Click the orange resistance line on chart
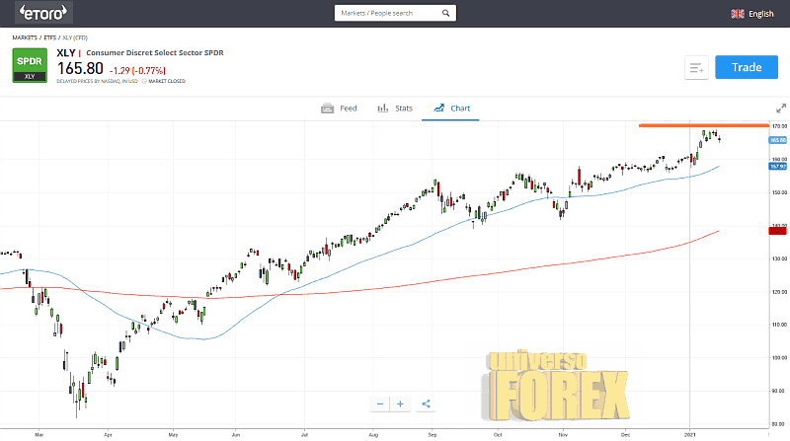This screenshot has height=441, width=790. click(701, 125)
